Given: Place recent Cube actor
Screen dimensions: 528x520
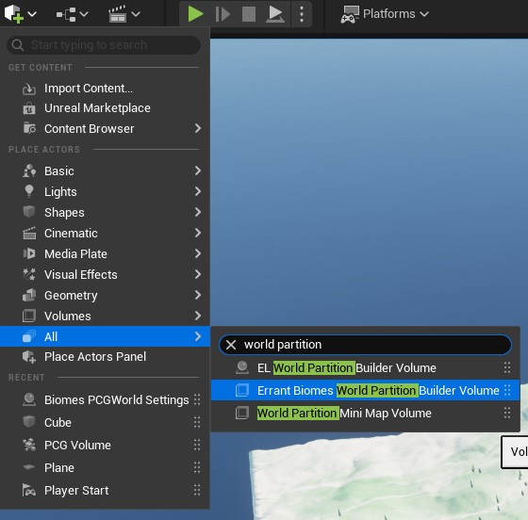Looking at the screenshot, I should [x=105, y=422].
